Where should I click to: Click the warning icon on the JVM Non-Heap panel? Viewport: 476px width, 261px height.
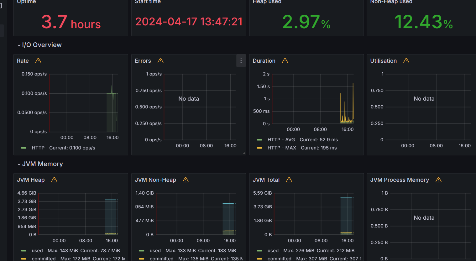pos(185,180)
